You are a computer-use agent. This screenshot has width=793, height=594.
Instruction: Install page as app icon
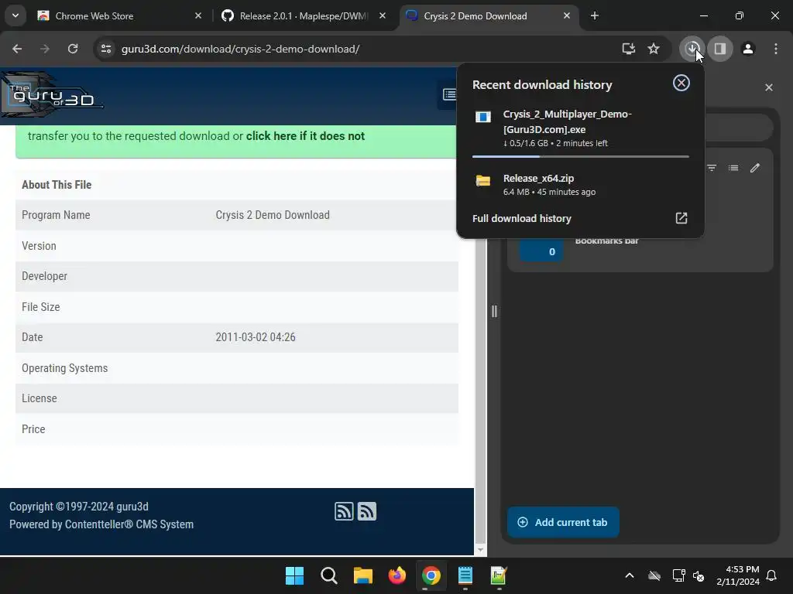[629, 49]
